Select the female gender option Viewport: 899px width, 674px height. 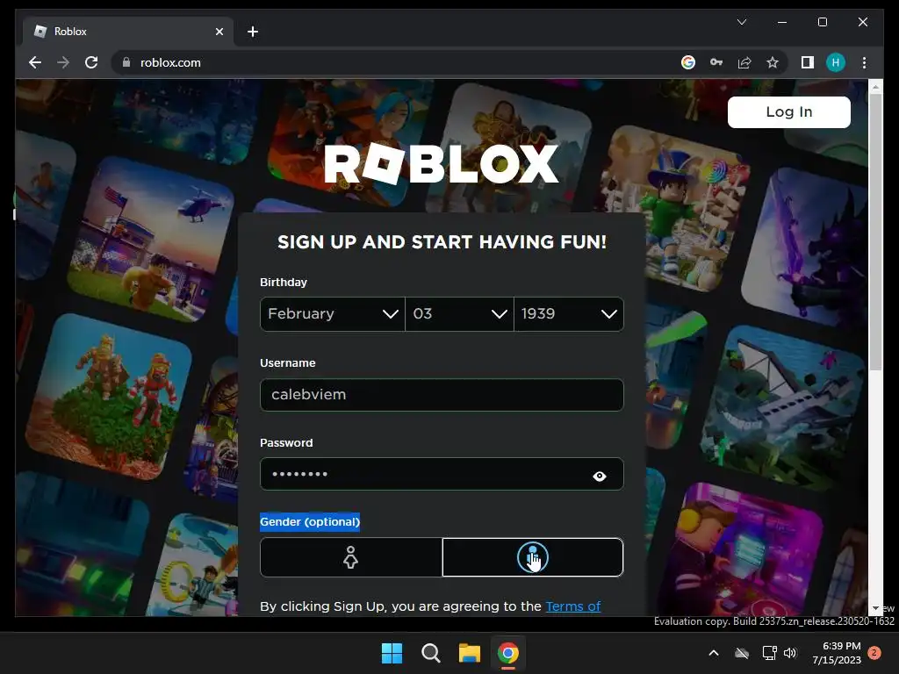pos(351,557)
